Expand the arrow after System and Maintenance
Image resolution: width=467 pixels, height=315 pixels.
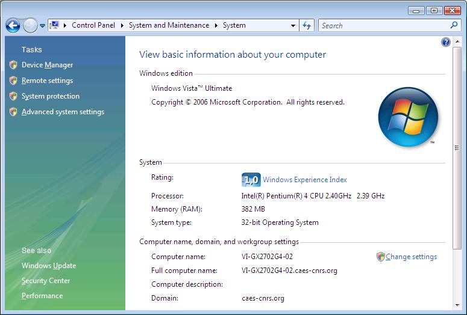pos(216,26)
